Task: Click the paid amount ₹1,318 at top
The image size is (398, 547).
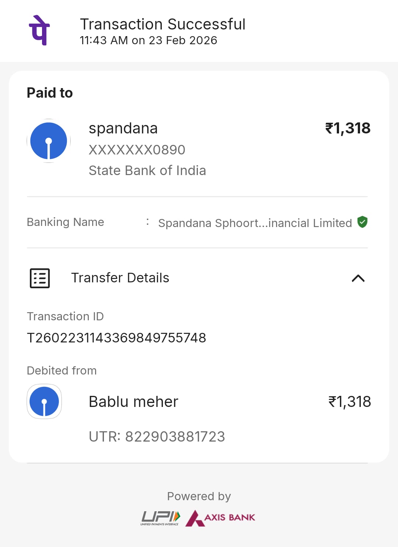Action: coord(348,128)
